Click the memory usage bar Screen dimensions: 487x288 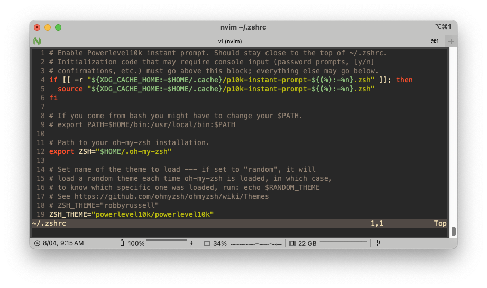(344, 243)
